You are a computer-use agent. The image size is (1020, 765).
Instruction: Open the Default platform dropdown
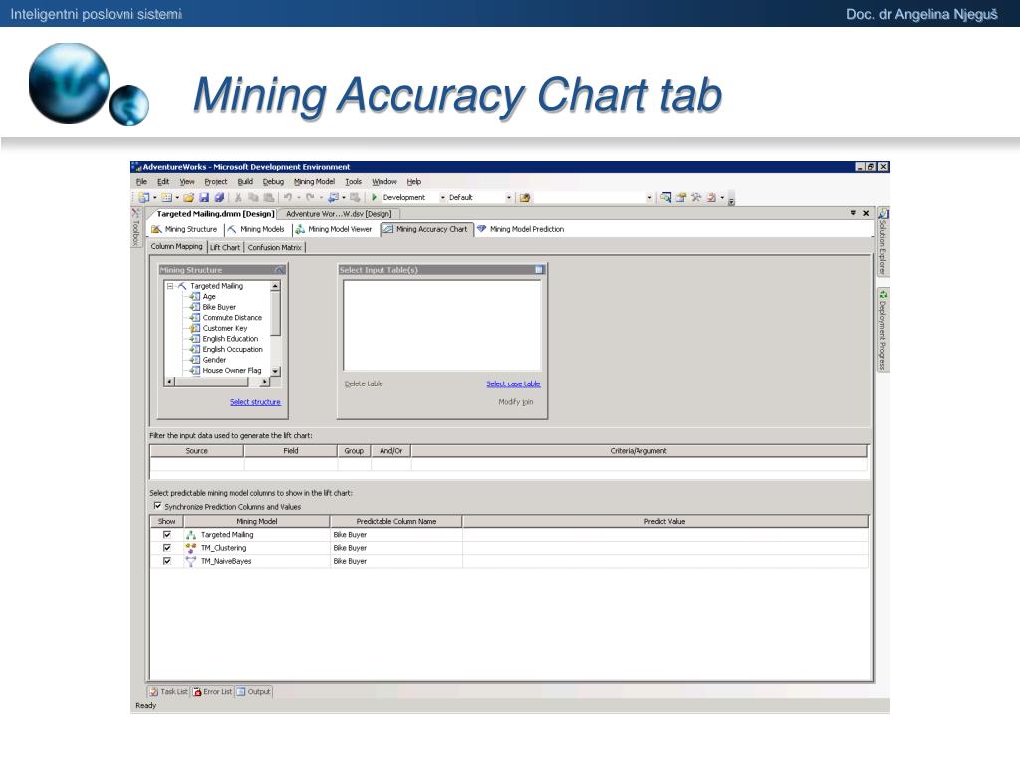tap(509, 198)
